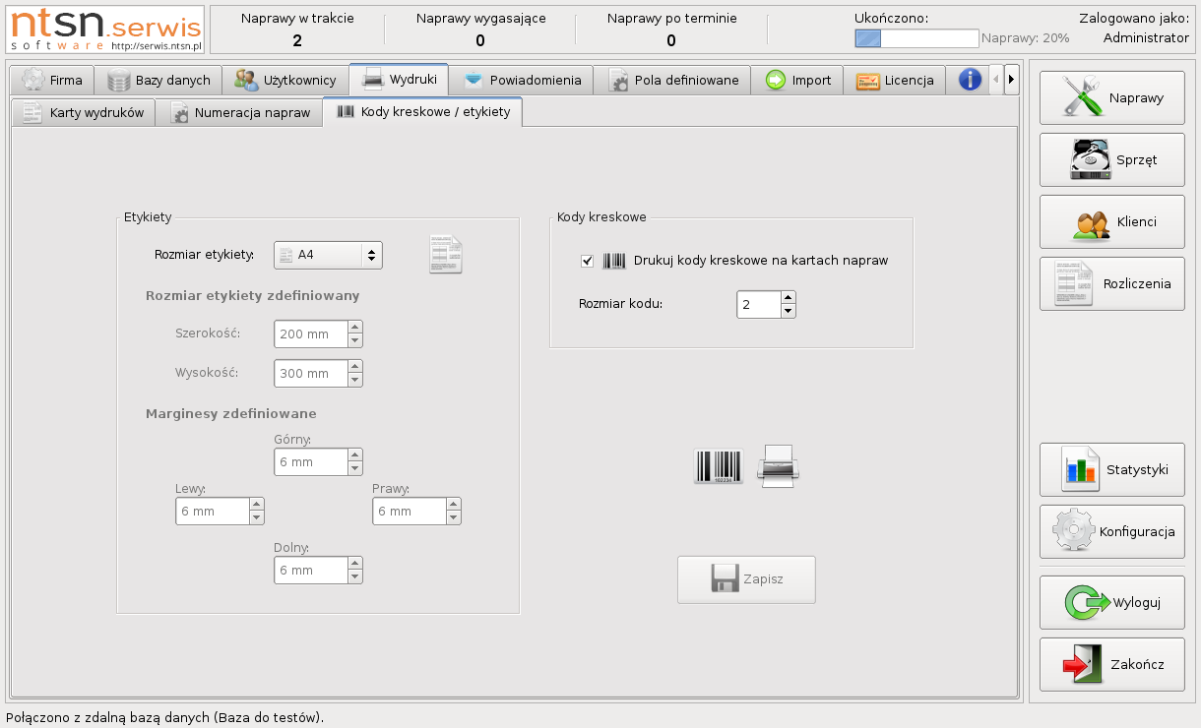Image resolution: width=1201 pixels, height=728 pixels.
Task: Click the Zakończ button
Action: [x=1111, y=665]
